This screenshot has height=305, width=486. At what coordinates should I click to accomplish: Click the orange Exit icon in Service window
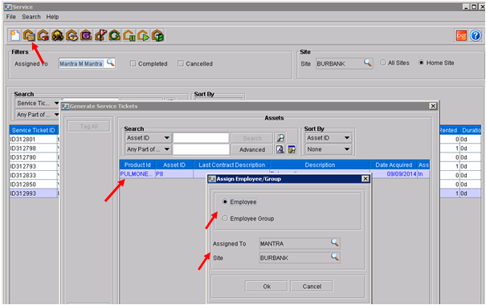(461, 35)
